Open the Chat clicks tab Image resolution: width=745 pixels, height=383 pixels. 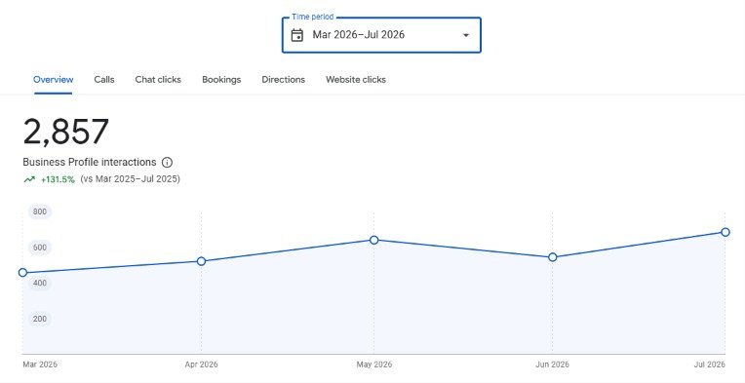coord(158,80)
